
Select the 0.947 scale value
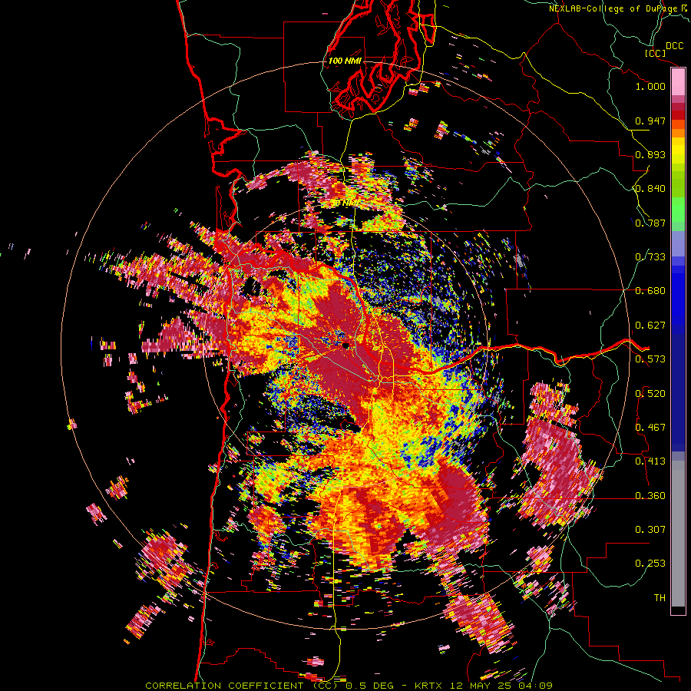650,121
